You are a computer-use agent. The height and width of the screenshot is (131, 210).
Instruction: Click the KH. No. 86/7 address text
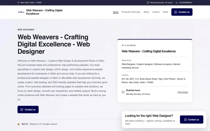(x=154, y=81)
